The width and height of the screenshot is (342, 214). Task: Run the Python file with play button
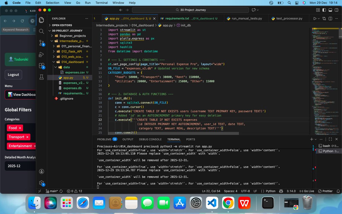click(x=315, y=19)
